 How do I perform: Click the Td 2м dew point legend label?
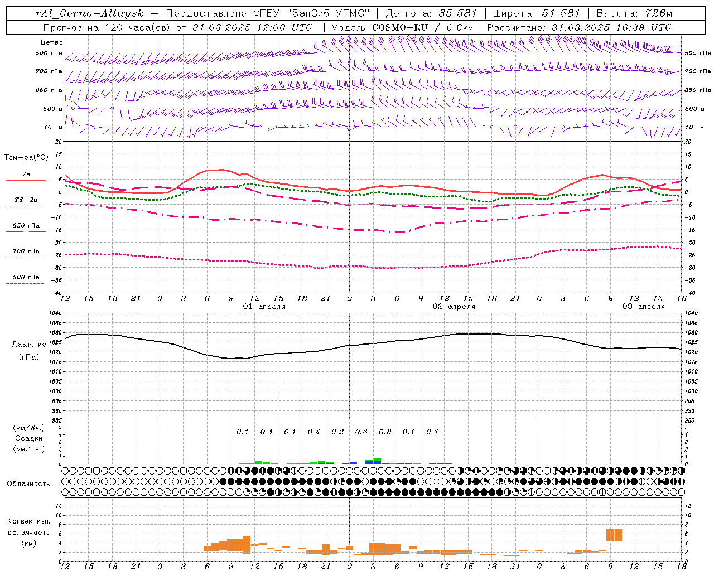(26, 199)
